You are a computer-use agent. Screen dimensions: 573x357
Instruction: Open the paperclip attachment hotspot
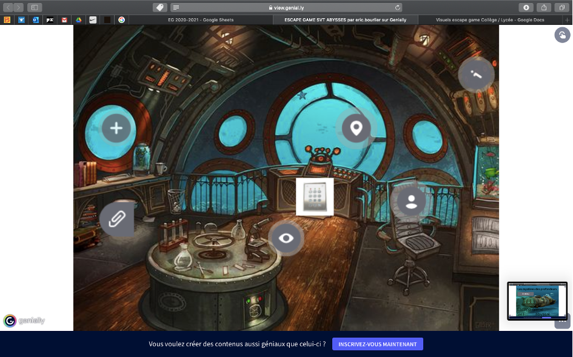pyautogui.click(x=117, y=219)
